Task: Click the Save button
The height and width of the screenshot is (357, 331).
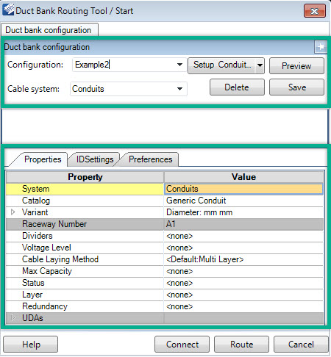Action: pyautogui.click(x=296, y=87)
